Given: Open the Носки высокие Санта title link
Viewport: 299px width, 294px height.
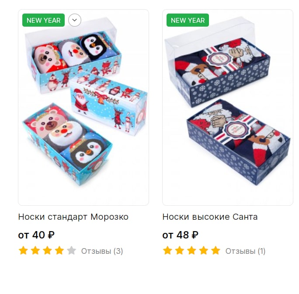Looking at the screenshot, I should click(x=210, y=217).
